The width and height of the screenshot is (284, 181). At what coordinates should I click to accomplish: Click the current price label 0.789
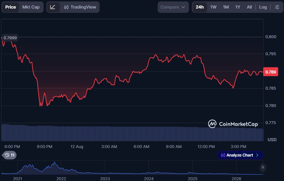point(271,72)
